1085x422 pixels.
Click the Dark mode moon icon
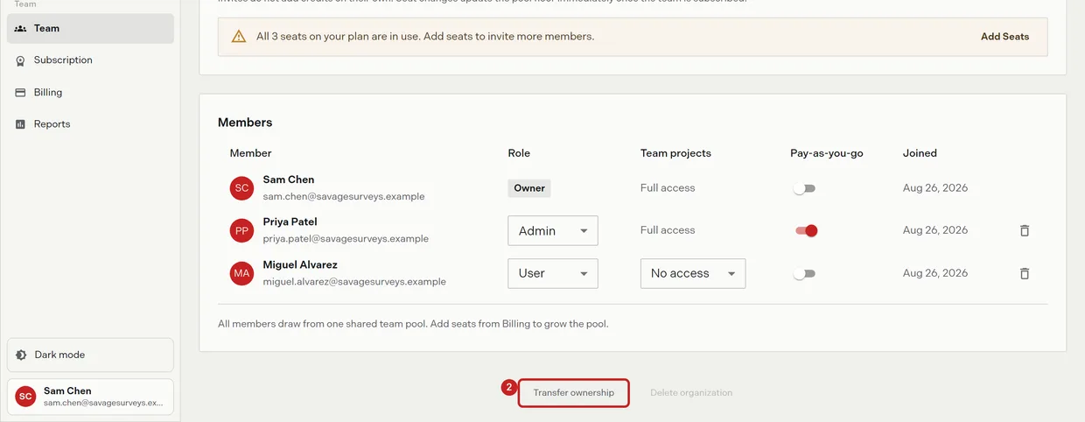21,355
